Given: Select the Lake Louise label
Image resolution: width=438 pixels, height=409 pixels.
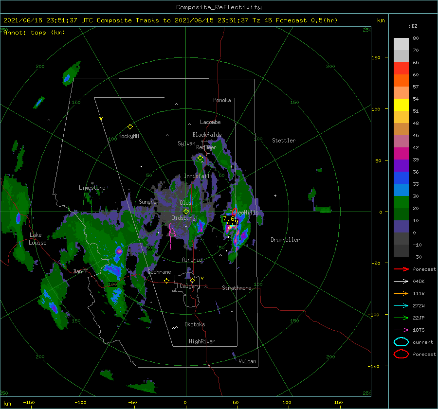Looking at the screenshot, I should [x=37, y=239].
